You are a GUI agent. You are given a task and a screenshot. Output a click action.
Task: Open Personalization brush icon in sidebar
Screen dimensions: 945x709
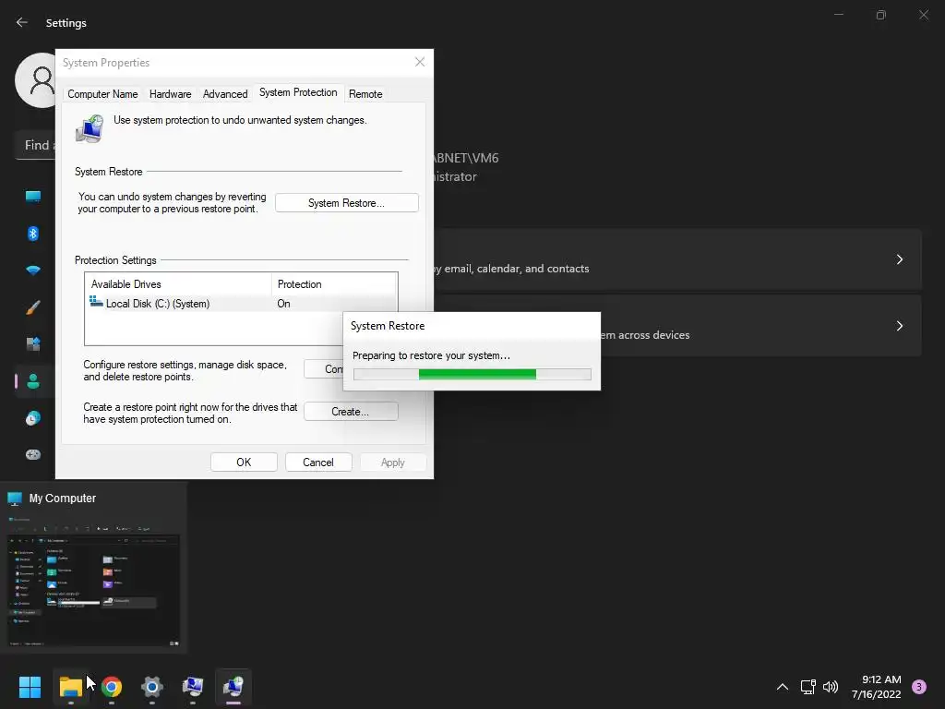tap(33, 307)
